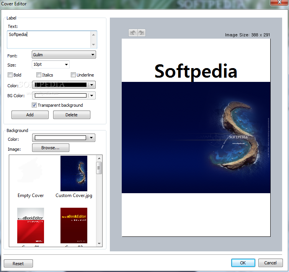The height and width of the screenshot is (272, 289).
Task: Click the rotate left icon above preview
Action: (x=133, y=33)
